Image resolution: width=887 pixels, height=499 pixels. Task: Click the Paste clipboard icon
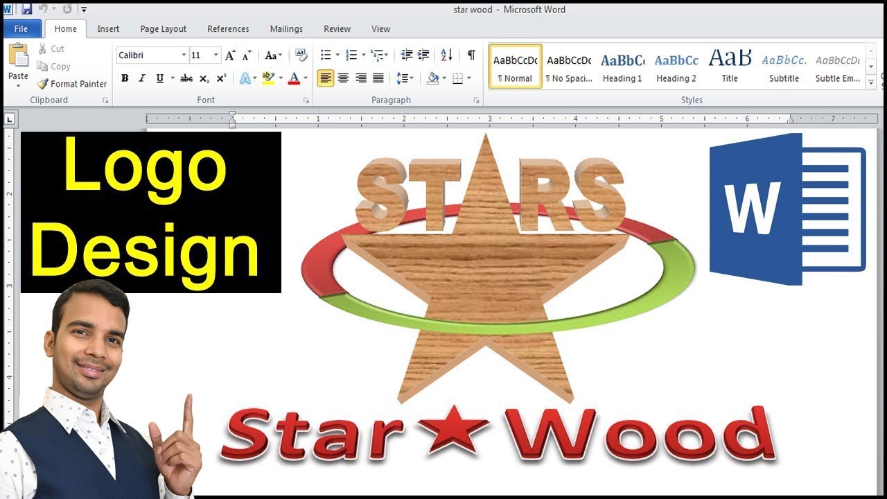[18, 56]
